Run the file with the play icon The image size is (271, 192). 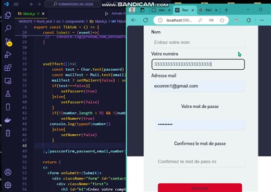click(x=106, y=14)
